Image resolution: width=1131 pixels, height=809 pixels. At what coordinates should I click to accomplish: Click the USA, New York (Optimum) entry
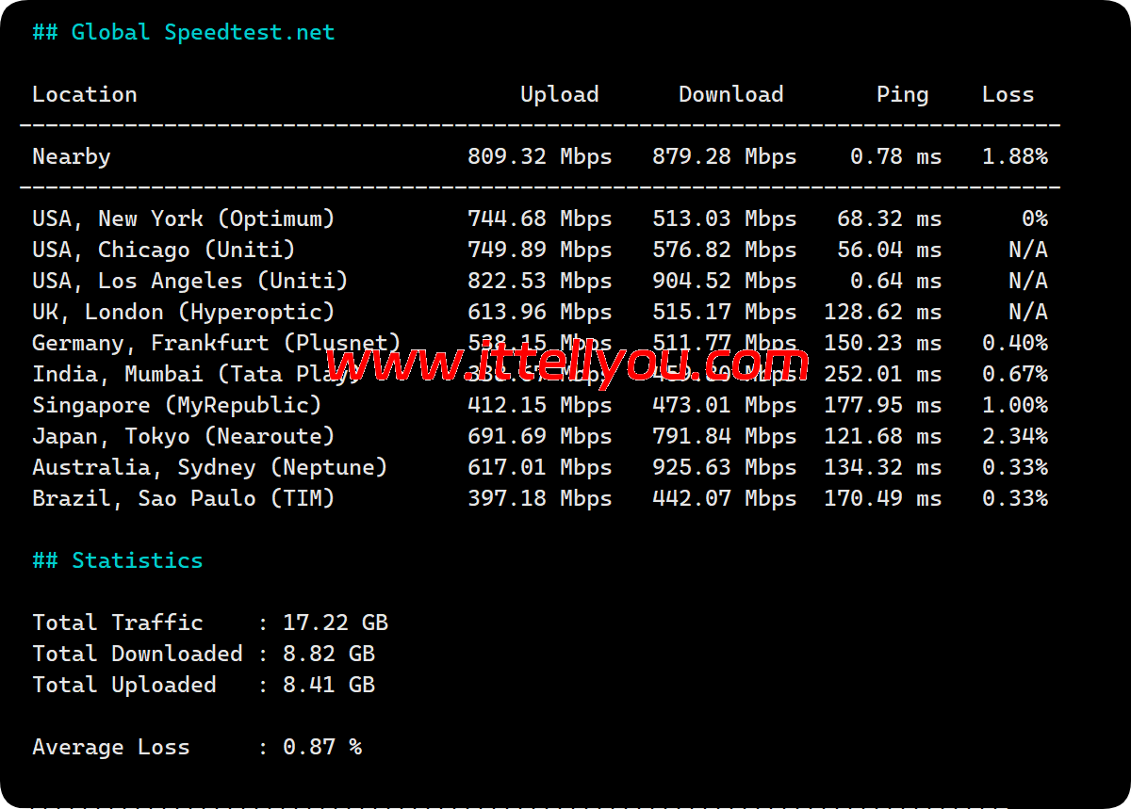click(184, 218)
